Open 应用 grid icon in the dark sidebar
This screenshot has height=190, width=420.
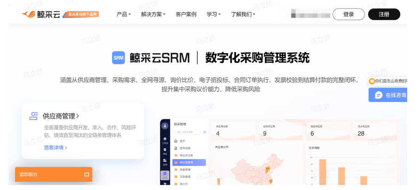[165, 162]
